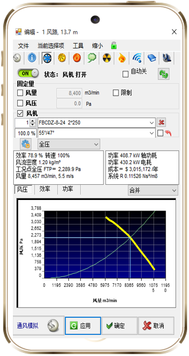Viewport: 189px width, 356px height.
Task: Expand the FBCDZ-8-24 fan model dropdown
Action: click(x=97, y=122)
